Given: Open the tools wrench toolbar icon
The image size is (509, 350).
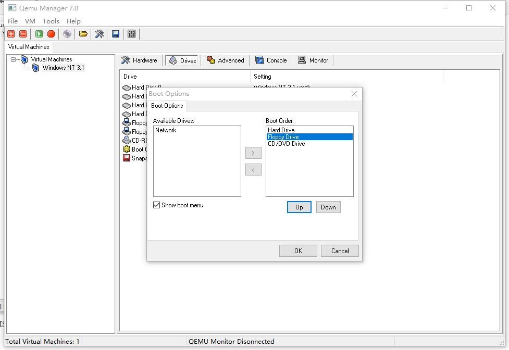Looking at the screenshot, I should coord(100,34).
